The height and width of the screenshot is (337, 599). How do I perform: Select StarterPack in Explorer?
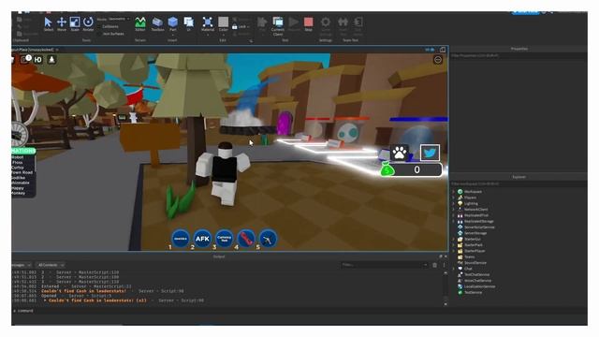[x=470, y=245]
